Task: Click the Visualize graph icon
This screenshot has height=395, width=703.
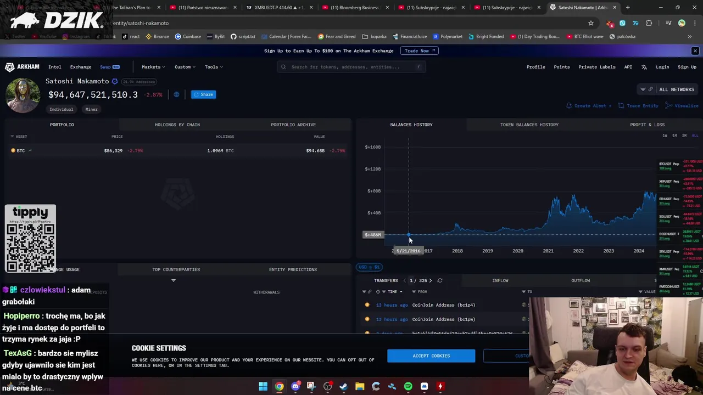Action: pos(669,105)
